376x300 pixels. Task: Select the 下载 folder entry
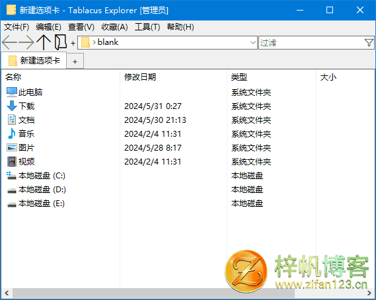click(x=26, y=106)
